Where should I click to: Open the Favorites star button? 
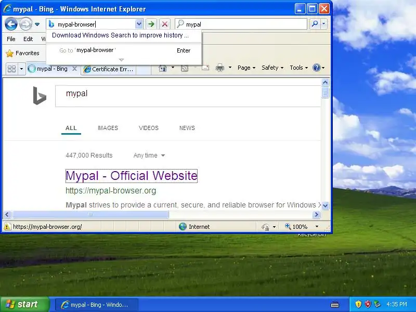[22, 53]
